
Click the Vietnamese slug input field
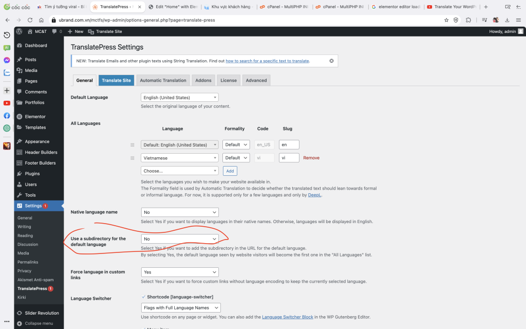pyautogui.click(x=289, y=158)
